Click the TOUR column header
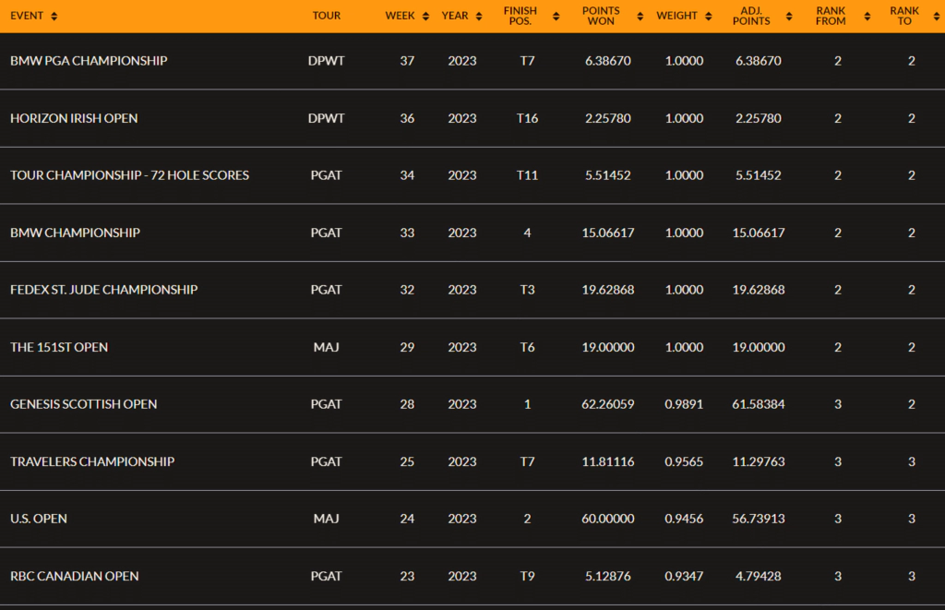 click(x=326, y=16)
